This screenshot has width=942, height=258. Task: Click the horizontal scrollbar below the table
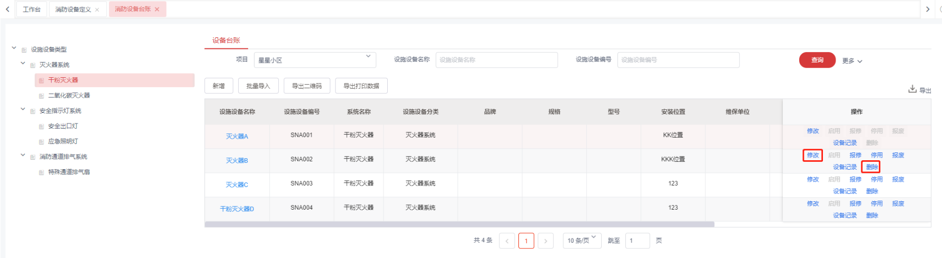click(x=458, y=224)
